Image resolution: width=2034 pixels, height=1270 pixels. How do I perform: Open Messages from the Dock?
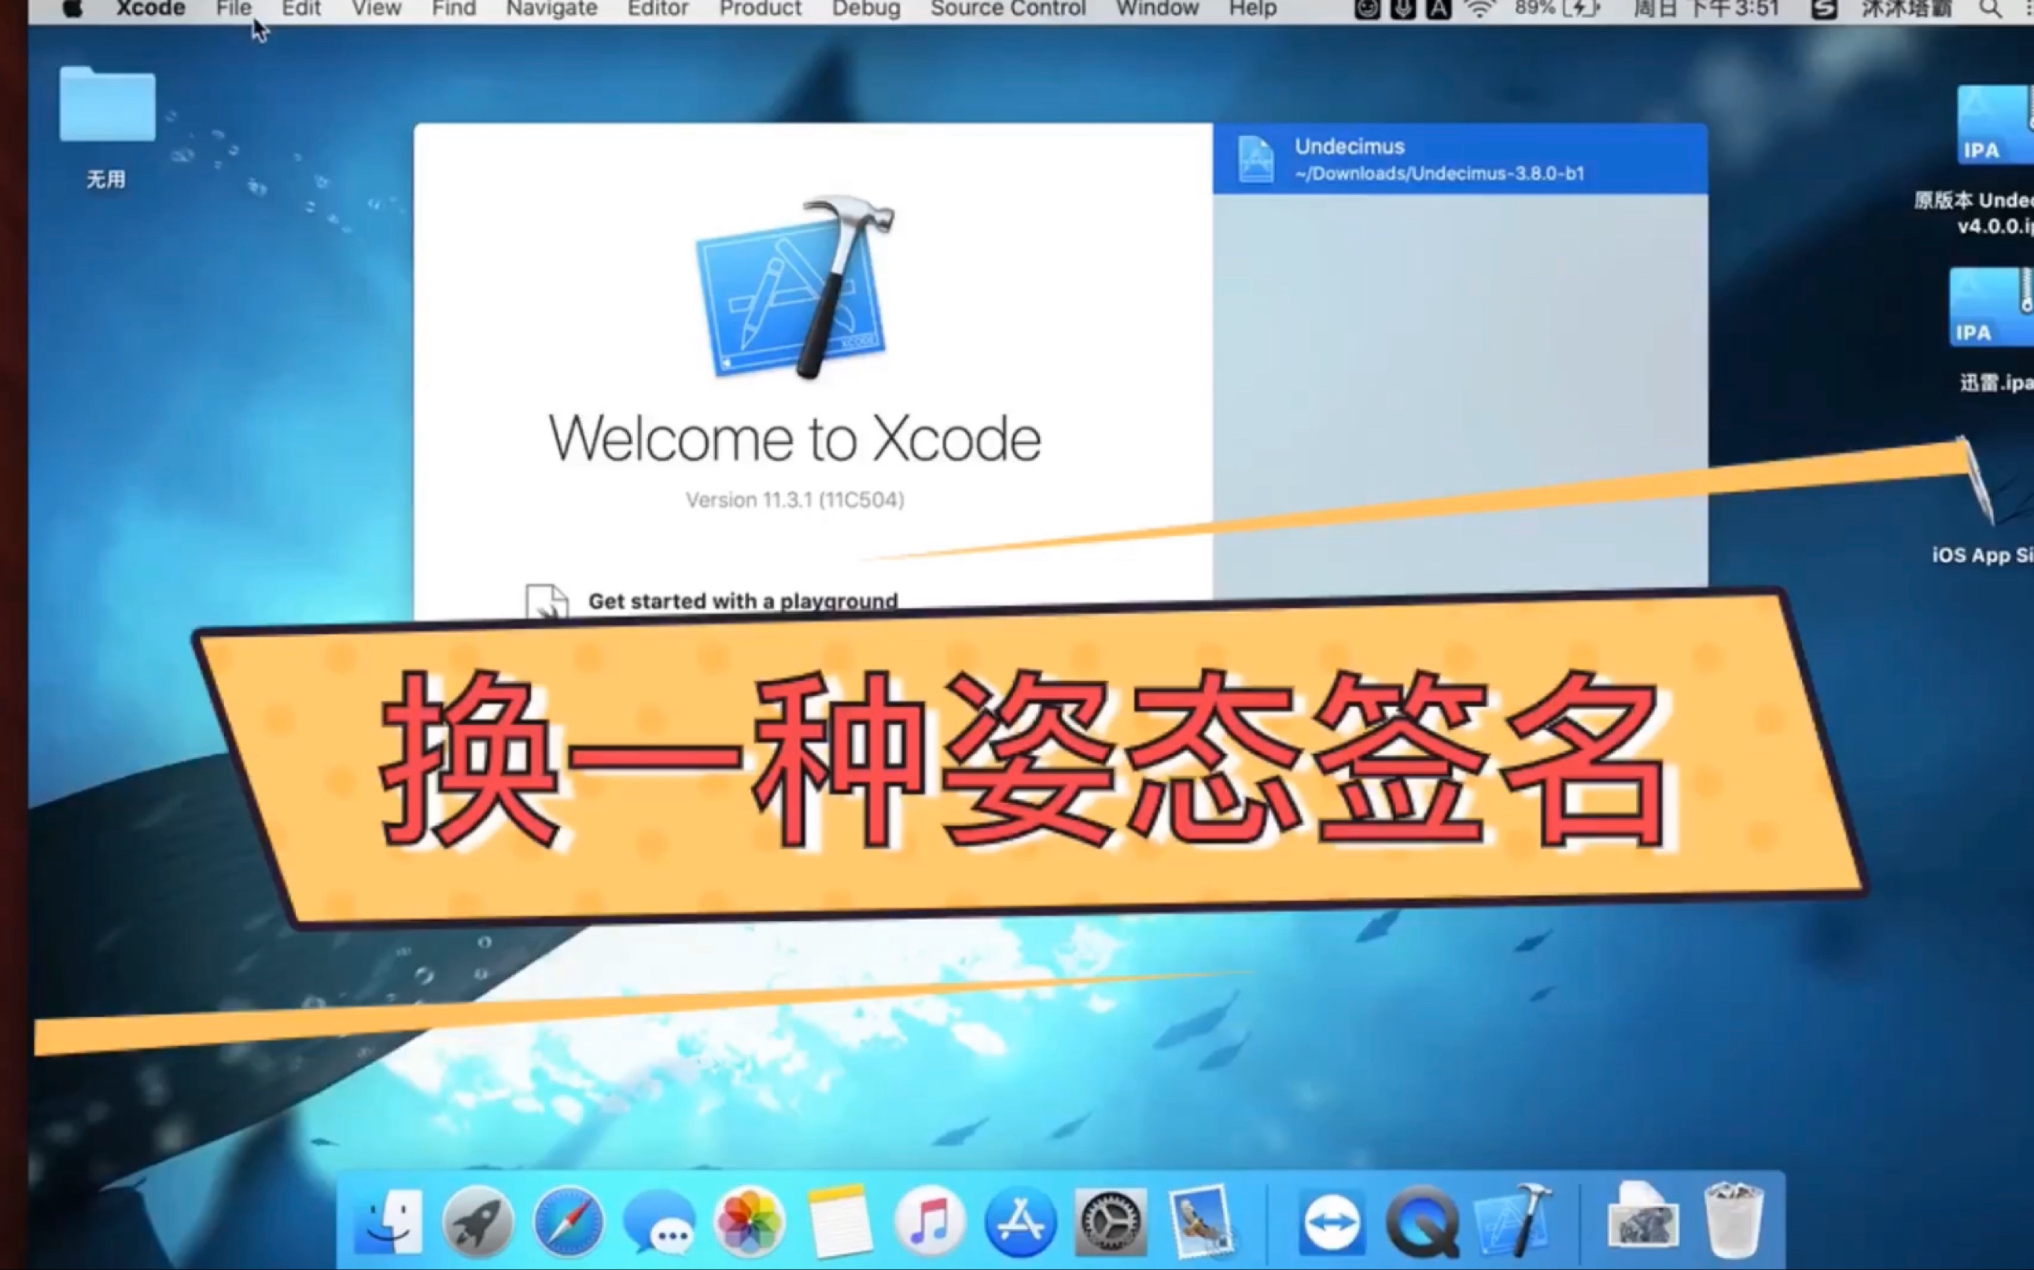(x=660, y=1223)
